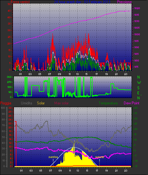Click the 360 degree tick on direction axis
This screenshot has width=148, height=175.
point(9,77)
